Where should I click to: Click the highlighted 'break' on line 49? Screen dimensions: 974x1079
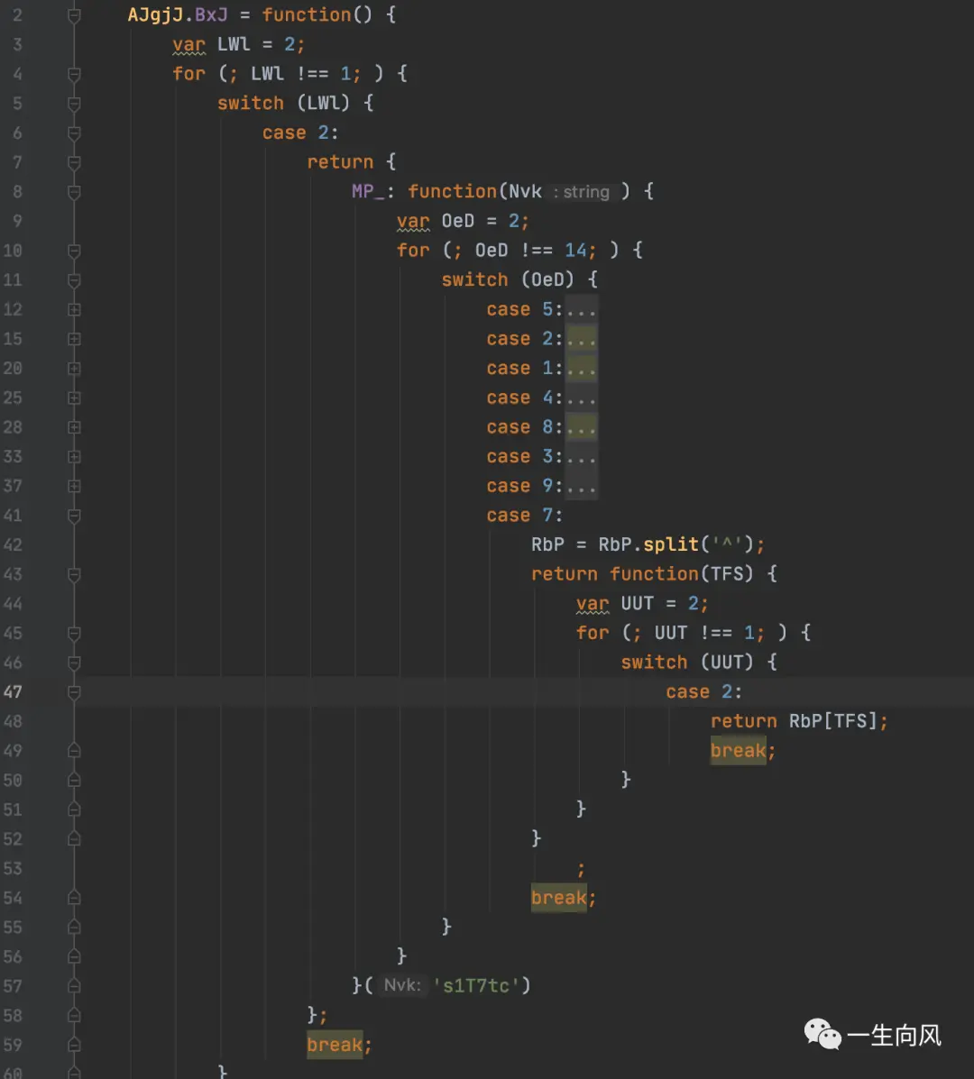tap(738, 751)
